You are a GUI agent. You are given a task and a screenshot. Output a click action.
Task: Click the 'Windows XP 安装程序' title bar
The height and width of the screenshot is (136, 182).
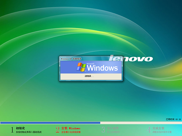click(x=71, y=59)
